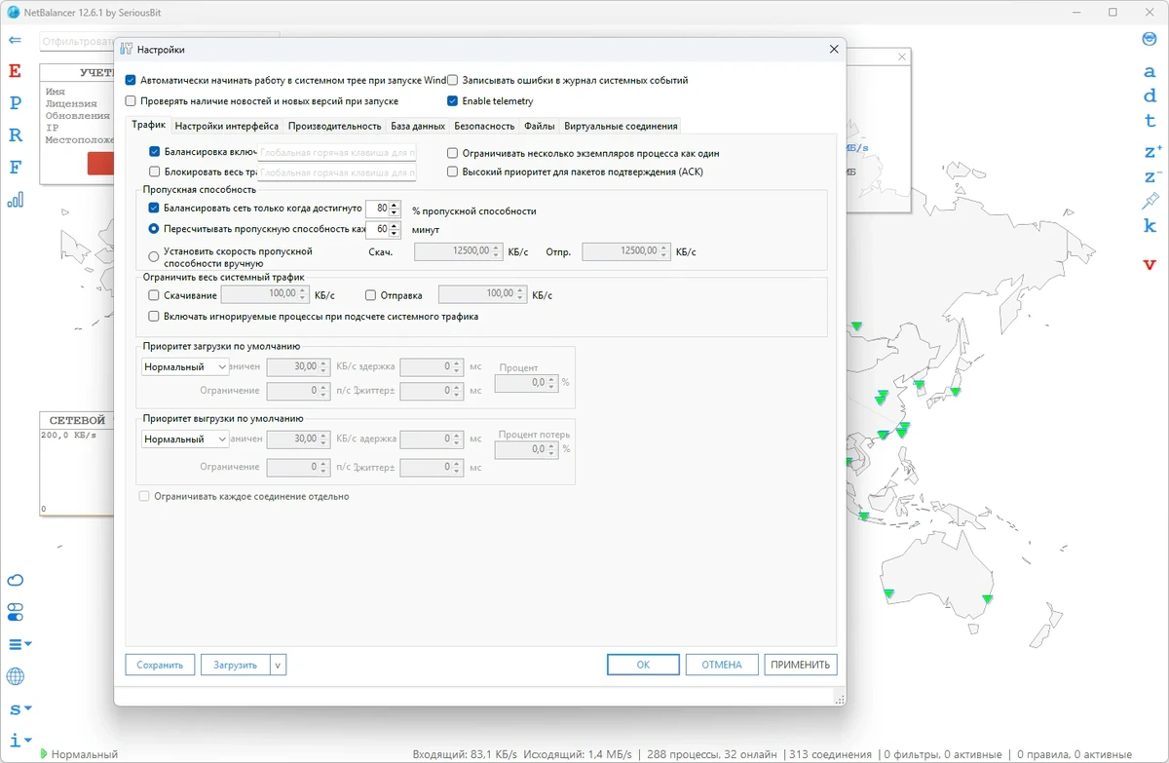Click the blue 't' icon in right sidebar
The image size is (1169, 763).
(x=1150, y=122)
